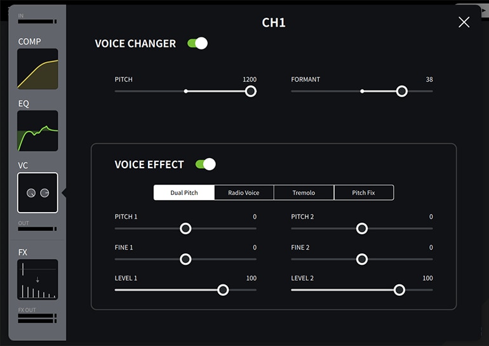Click the PITCH 2 slider knob
489x346 pixels.
tap(361, 229)
